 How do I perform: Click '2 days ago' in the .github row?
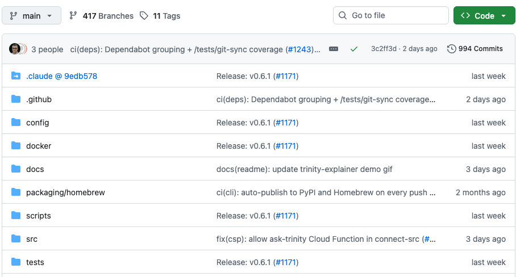click(x=486, y=99)
